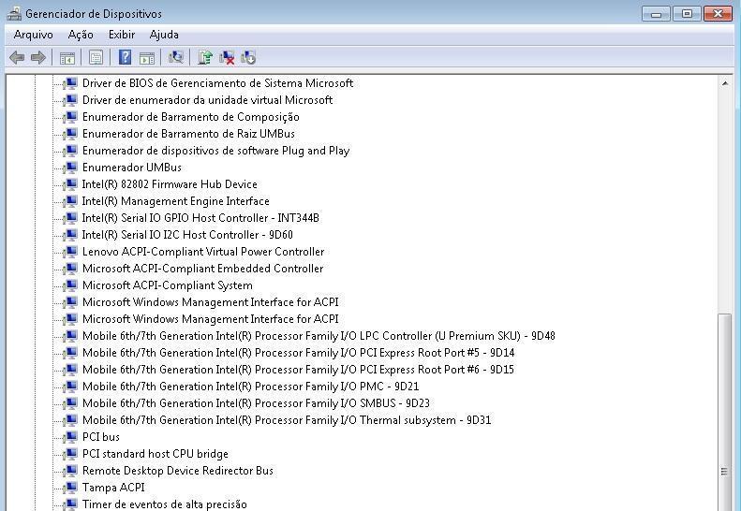Open the Arquivo menu
The image size is (741, 511).
point(33,35)
